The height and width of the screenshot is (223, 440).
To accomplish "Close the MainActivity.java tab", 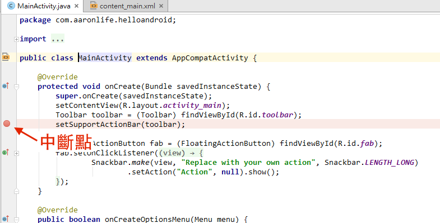I will pos(76,6).
